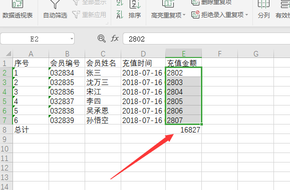
Task: Select all cells with corner triangle
Action: click(x=9, y=53)
